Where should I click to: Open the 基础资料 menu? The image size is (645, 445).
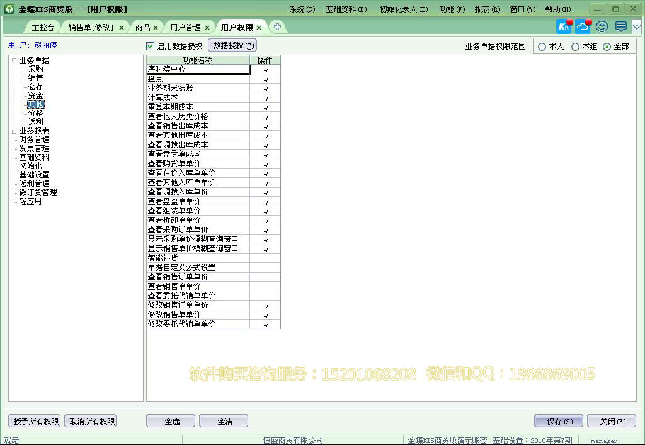point(346,9)
